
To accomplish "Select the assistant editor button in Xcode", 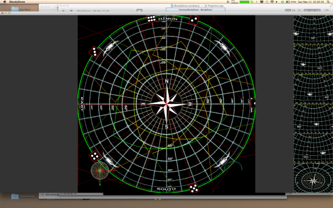I will (294, 11).
